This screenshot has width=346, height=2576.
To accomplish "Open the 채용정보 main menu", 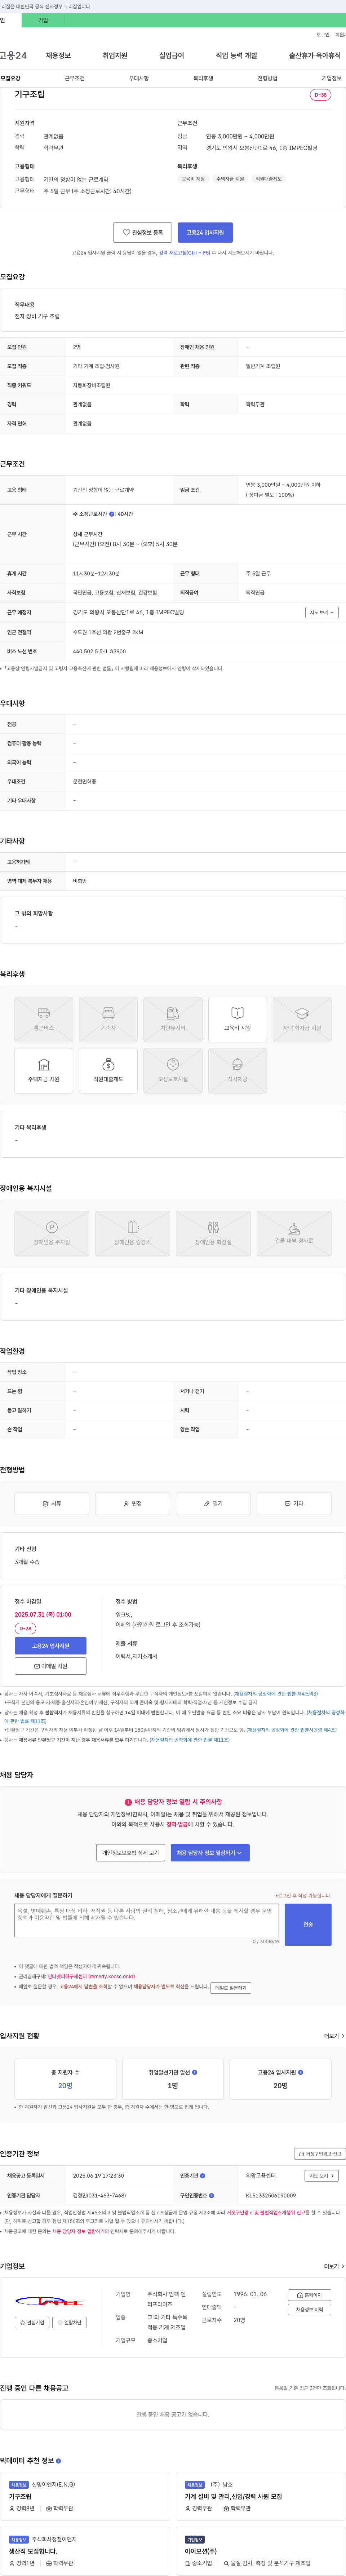I will click(x=58, y=56).
